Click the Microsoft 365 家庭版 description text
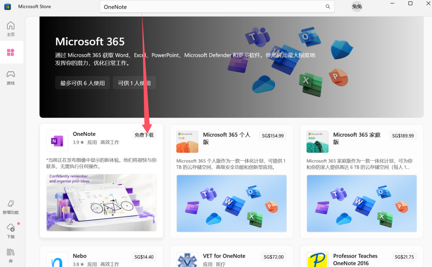Viewport: 432px width, 267px height. click(x=359, y=164)
